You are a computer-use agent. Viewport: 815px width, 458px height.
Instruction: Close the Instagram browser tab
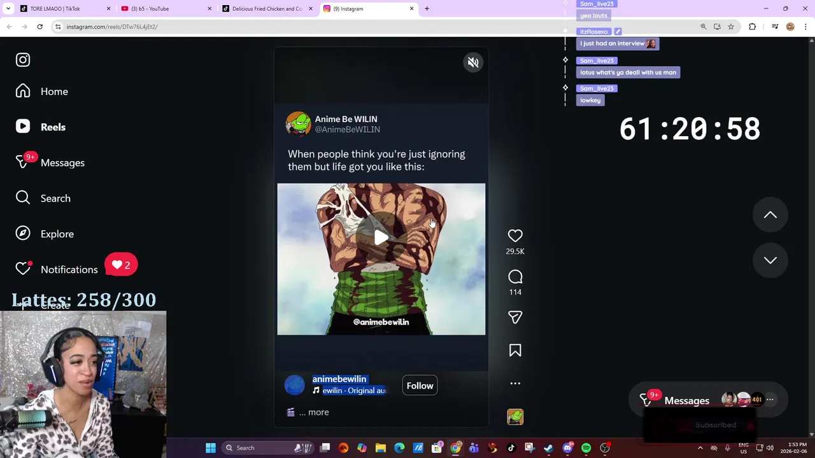(411, 9)
